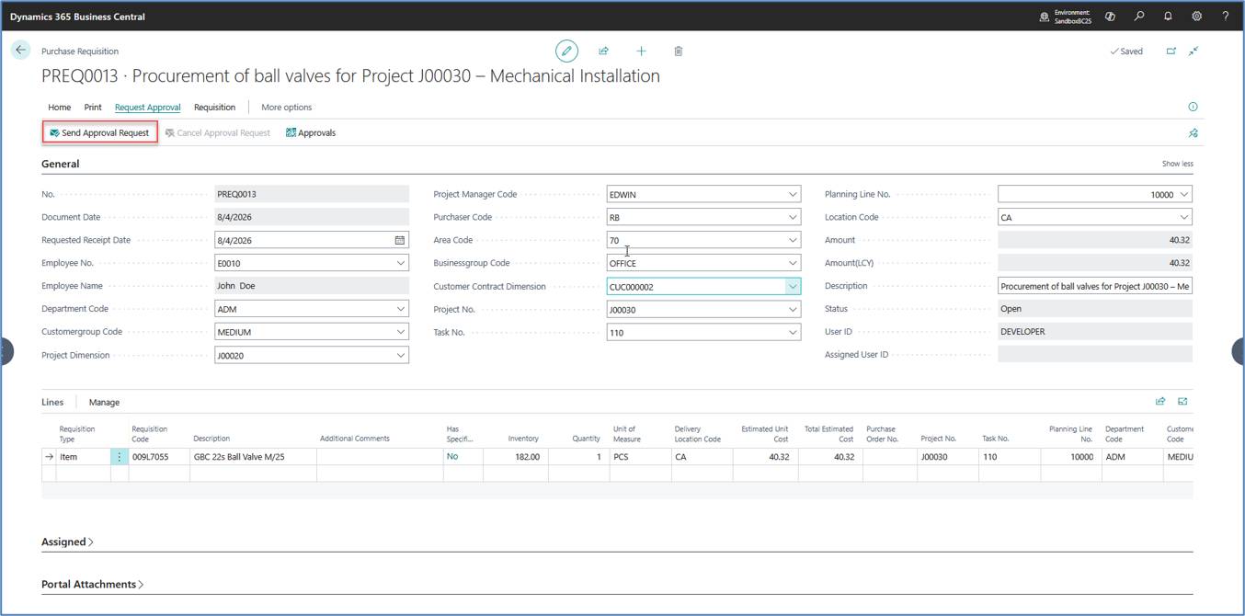Click the Unit of Measure PCS cell
Image resolution: width=1245 pixels, height=616 pixels.
pyautogui.click(x=641, y=457)
